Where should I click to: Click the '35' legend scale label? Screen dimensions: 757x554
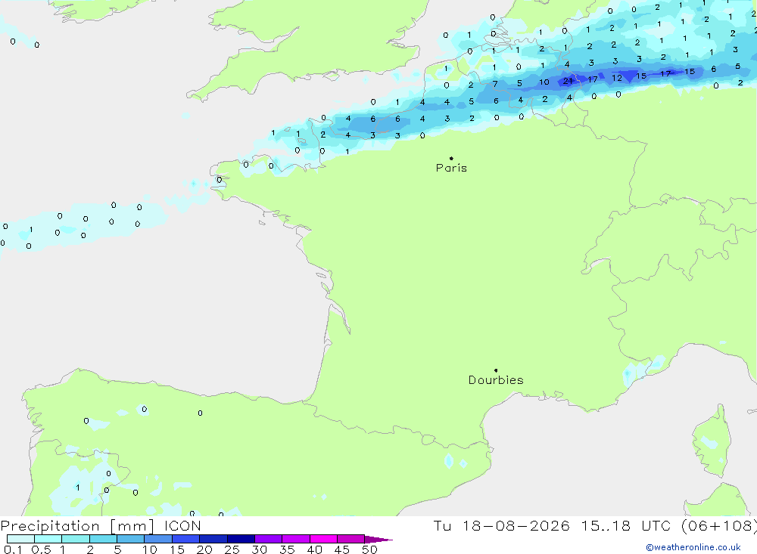(287, 549)
